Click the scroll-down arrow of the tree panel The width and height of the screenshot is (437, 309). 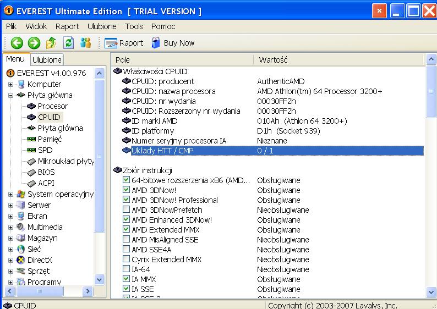100,279
